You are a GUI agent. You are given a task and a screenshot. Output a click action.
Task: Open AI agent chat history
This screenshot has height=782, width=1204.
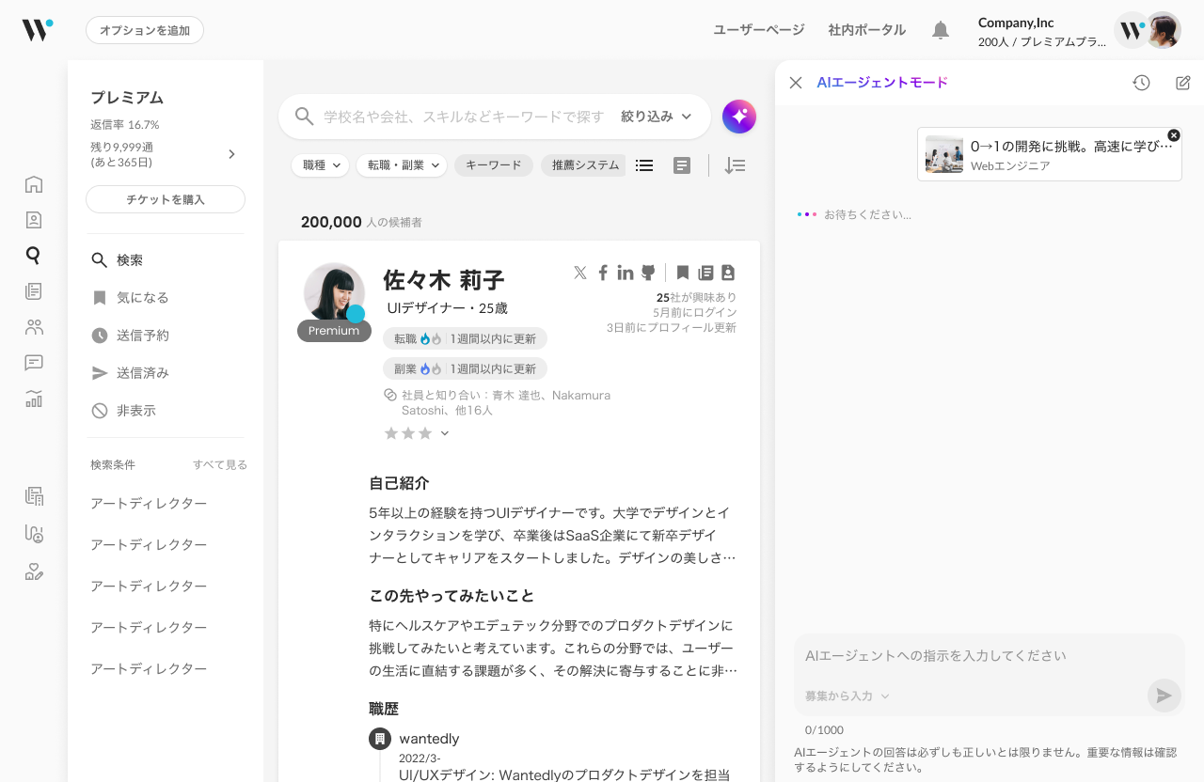pyautogui.click(x=1141, y=83)
